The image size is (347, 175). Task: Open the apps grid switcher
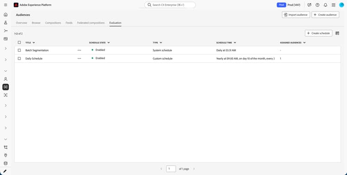[333, 5]
